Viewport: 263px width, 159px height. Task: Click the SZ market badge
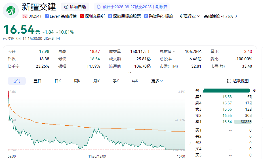(x=25, y=16)
